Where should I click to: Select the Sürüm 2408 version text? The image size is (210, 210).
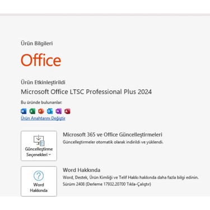click(107, 184)
